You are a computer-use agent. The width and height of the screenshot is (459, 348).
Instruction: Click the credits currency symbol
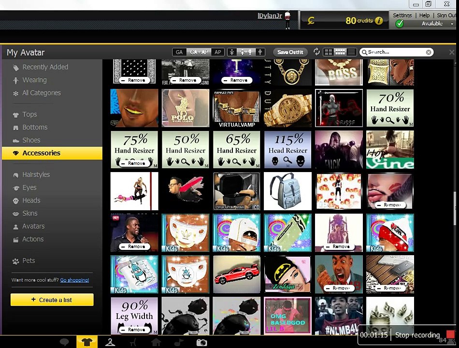coord(311,20)
